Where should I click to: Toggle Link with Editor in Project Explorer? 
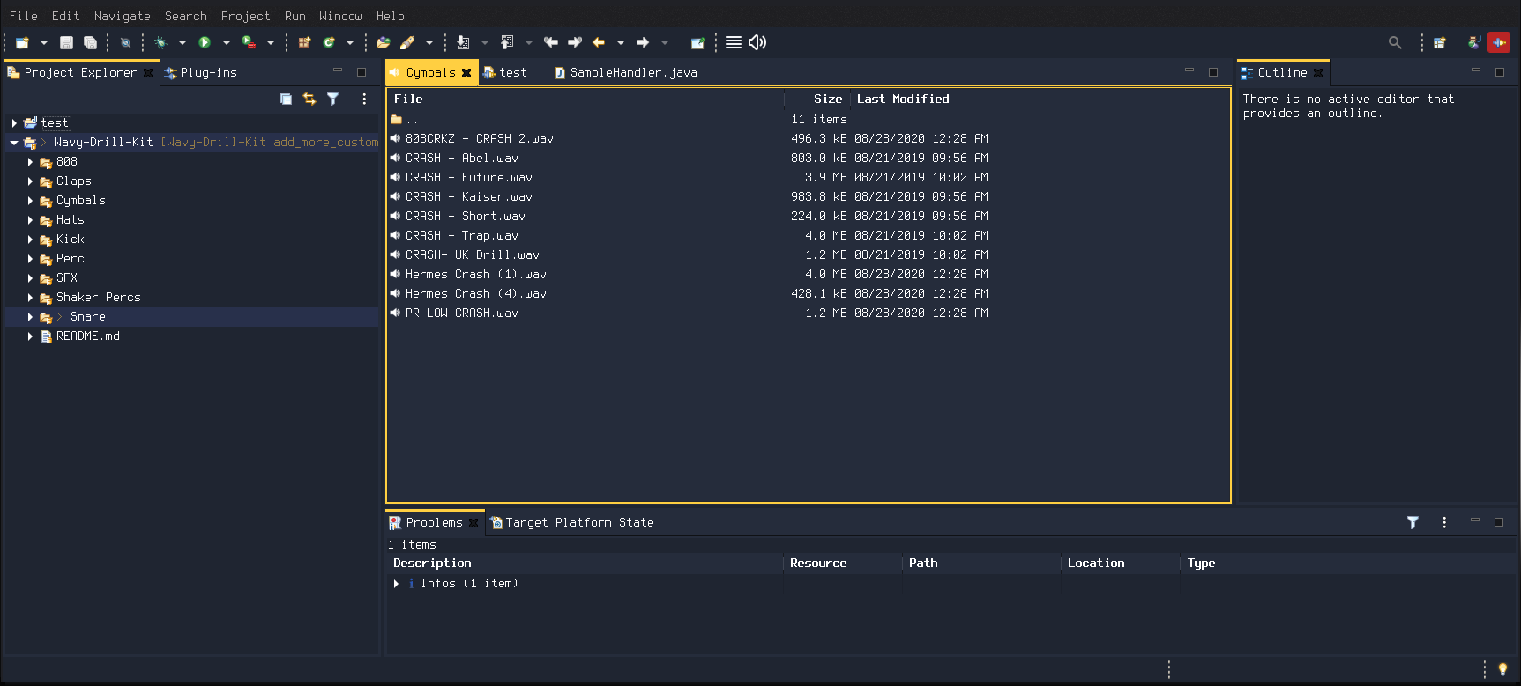[x=309, y=100]
